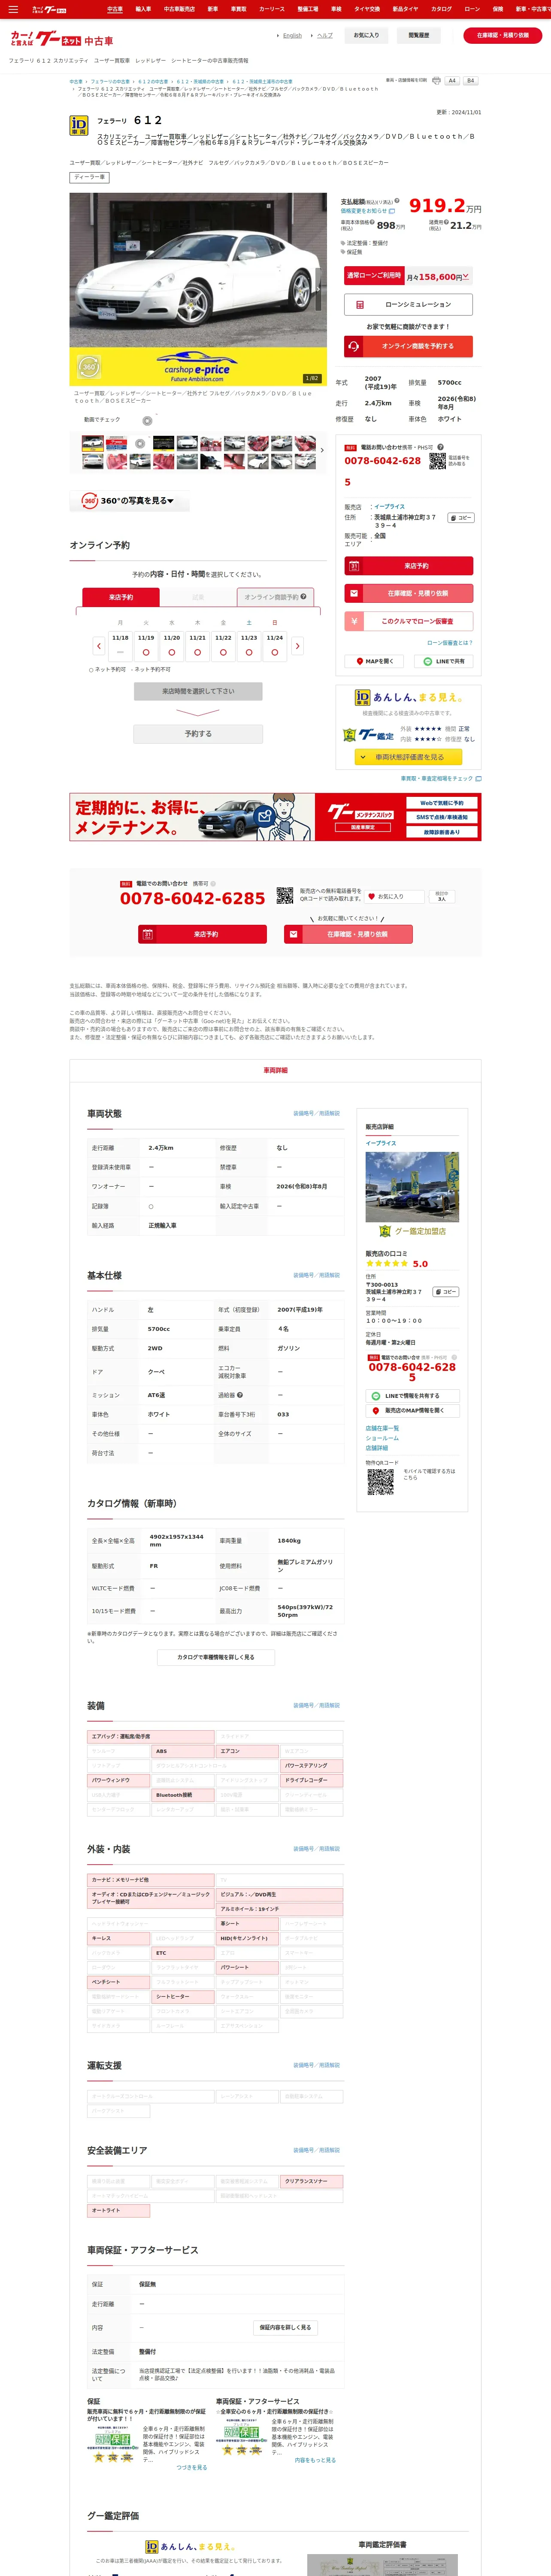The width and height of the screenshot is (551, 2576).
Task: Click the shop QR code image
Action: pyautogui.click(x=380, y=1481)
